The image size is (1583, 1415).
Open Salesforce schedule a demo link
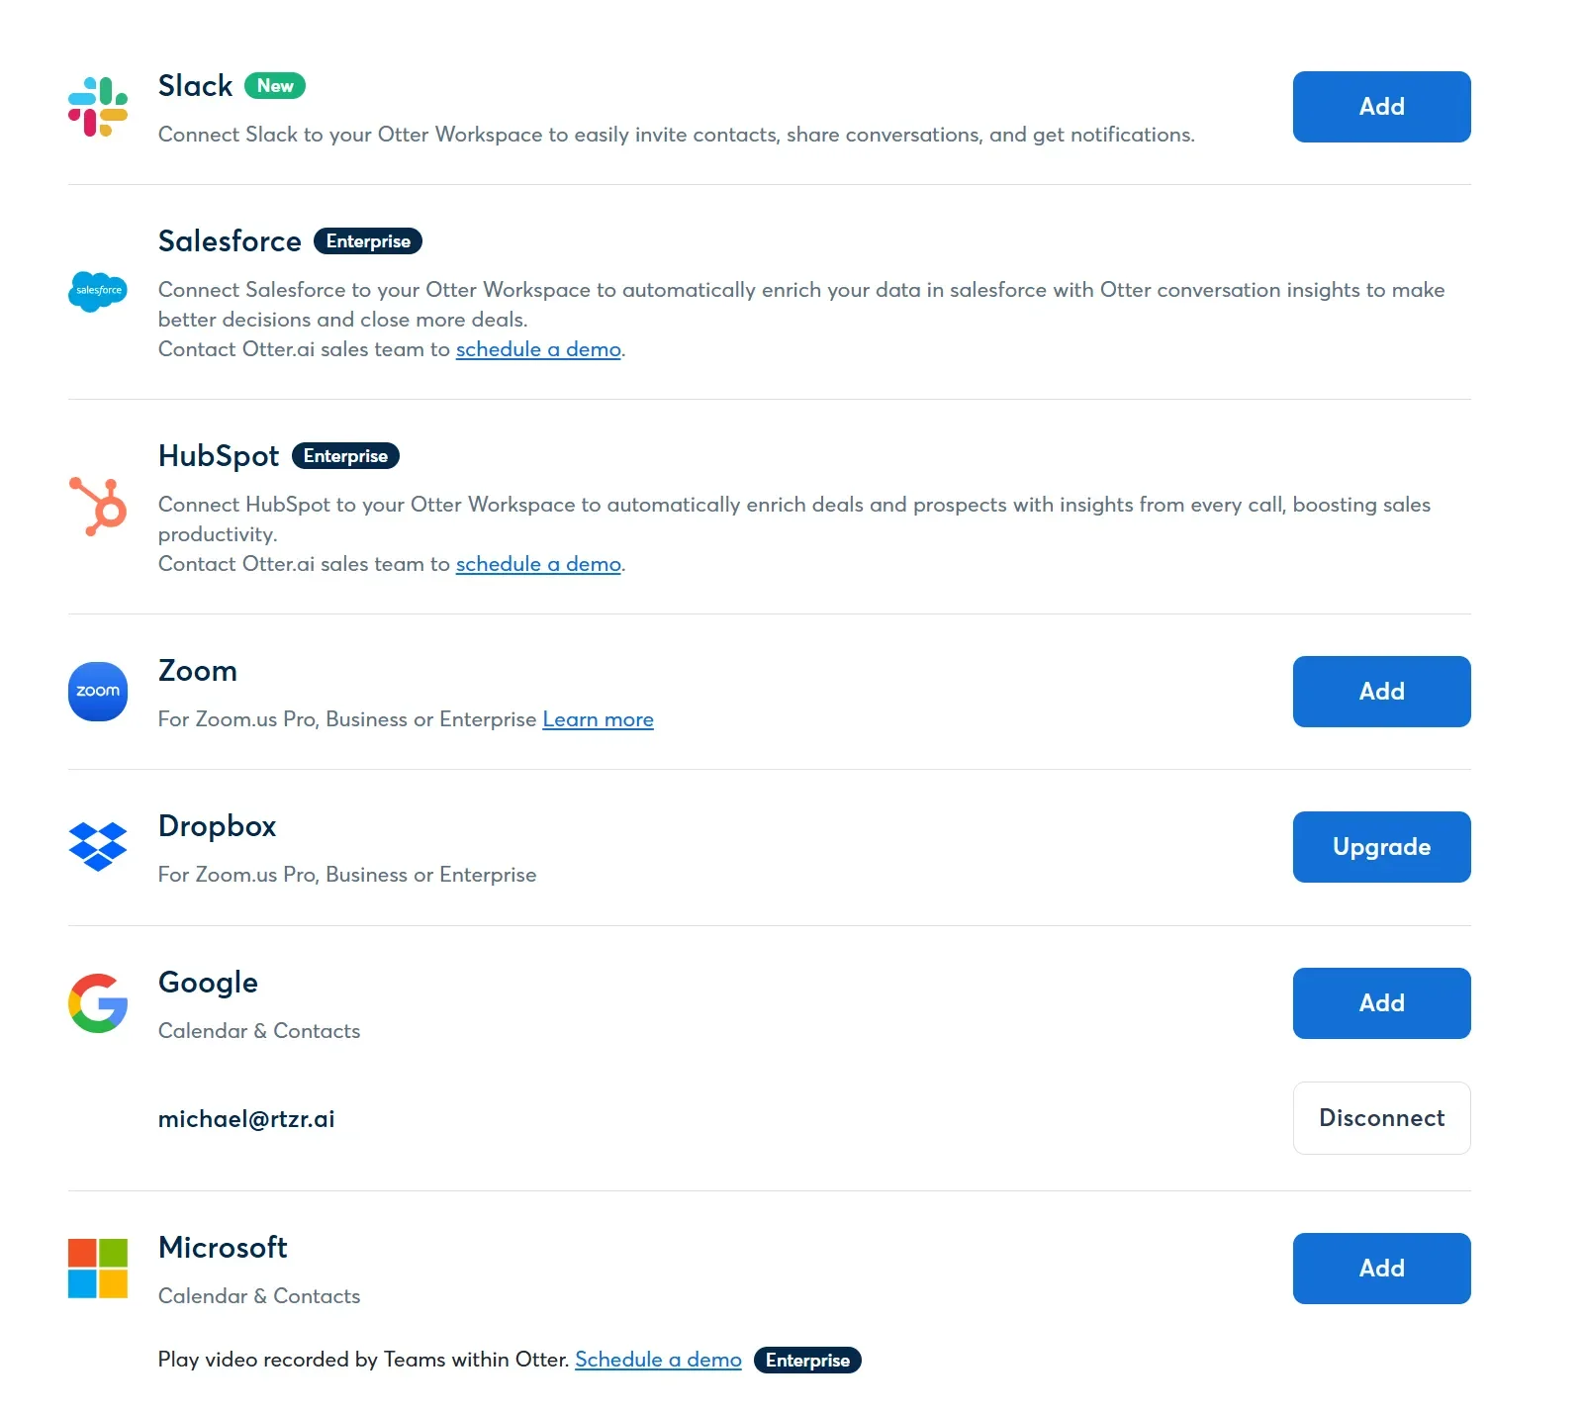coord(538,349)
